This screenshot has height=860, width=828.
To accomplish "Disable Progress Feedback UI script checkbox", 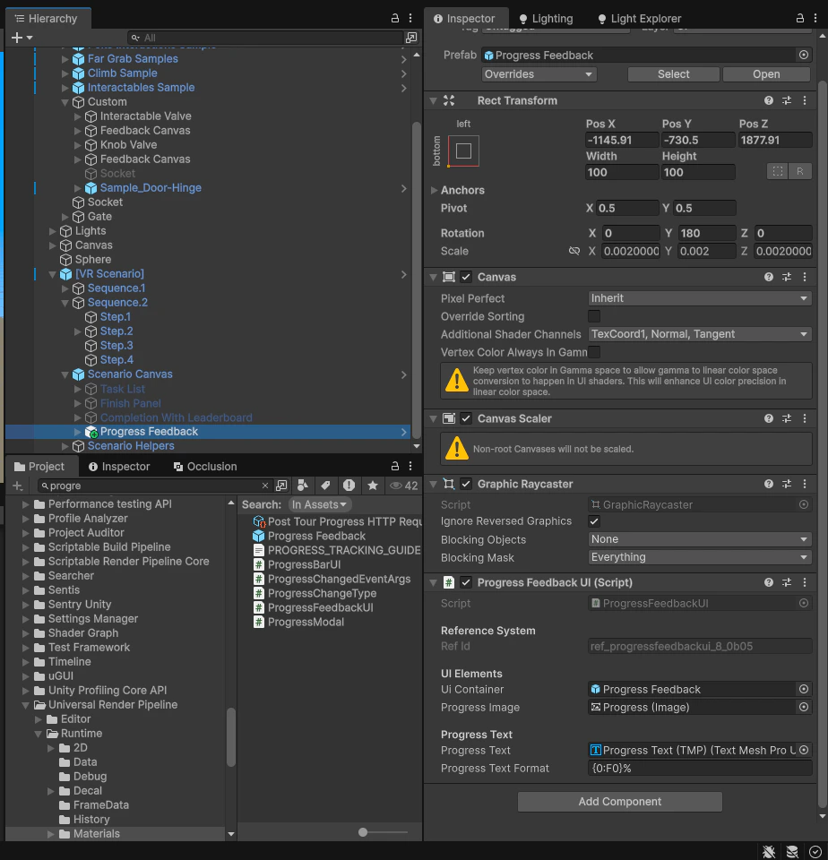I will (x=466, y=582).
